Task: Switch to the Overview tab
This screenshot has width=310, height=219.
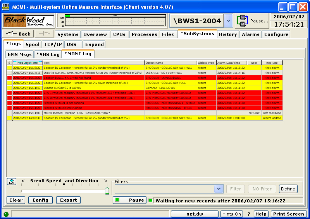Action: tap(95, 34)
